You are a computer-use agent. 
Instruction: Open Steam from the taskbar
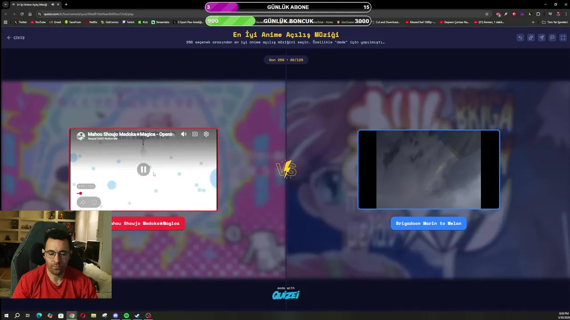(137, 316)
